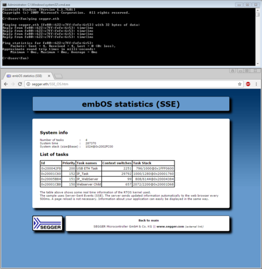The image size is (262, 269).
Task: Open the www.segger.com external link
Action: 170,227
